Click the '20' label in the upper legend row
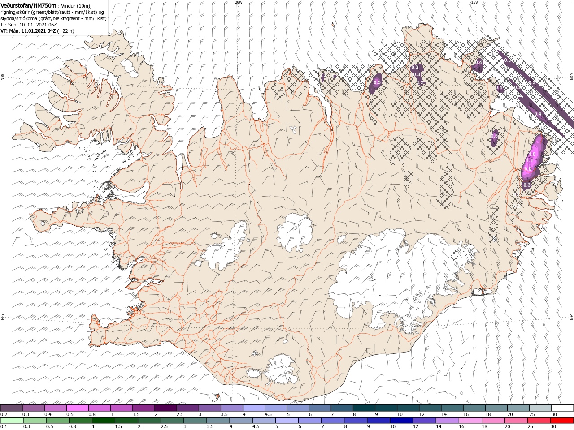Image resolution: width=574 pixels, height=430 pixels. 510,414
